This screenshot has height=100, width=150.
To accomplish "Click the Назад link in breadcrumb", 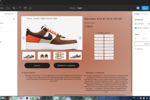I will coord(29,18).
